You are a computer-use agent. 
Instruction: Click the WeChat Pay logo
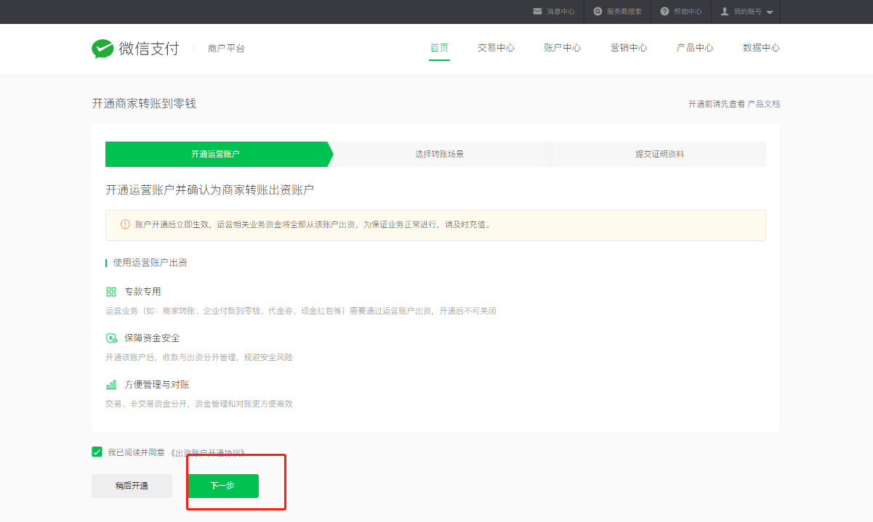[135, 49]
